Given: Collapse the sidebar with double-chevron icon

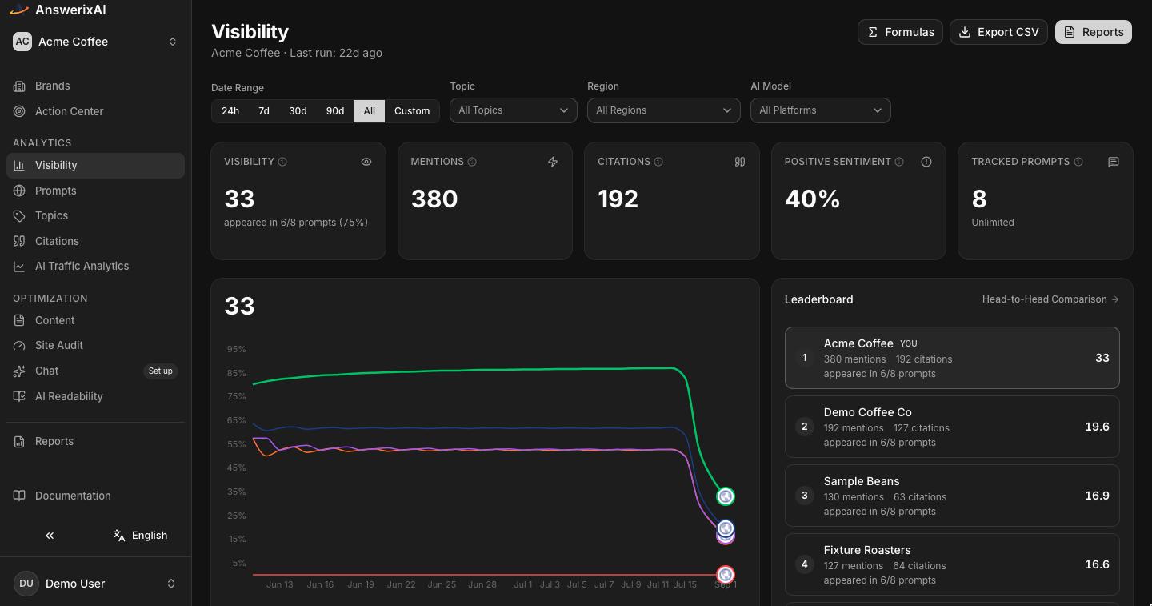Looking at the screenshot, I should [x=50, y=536].
